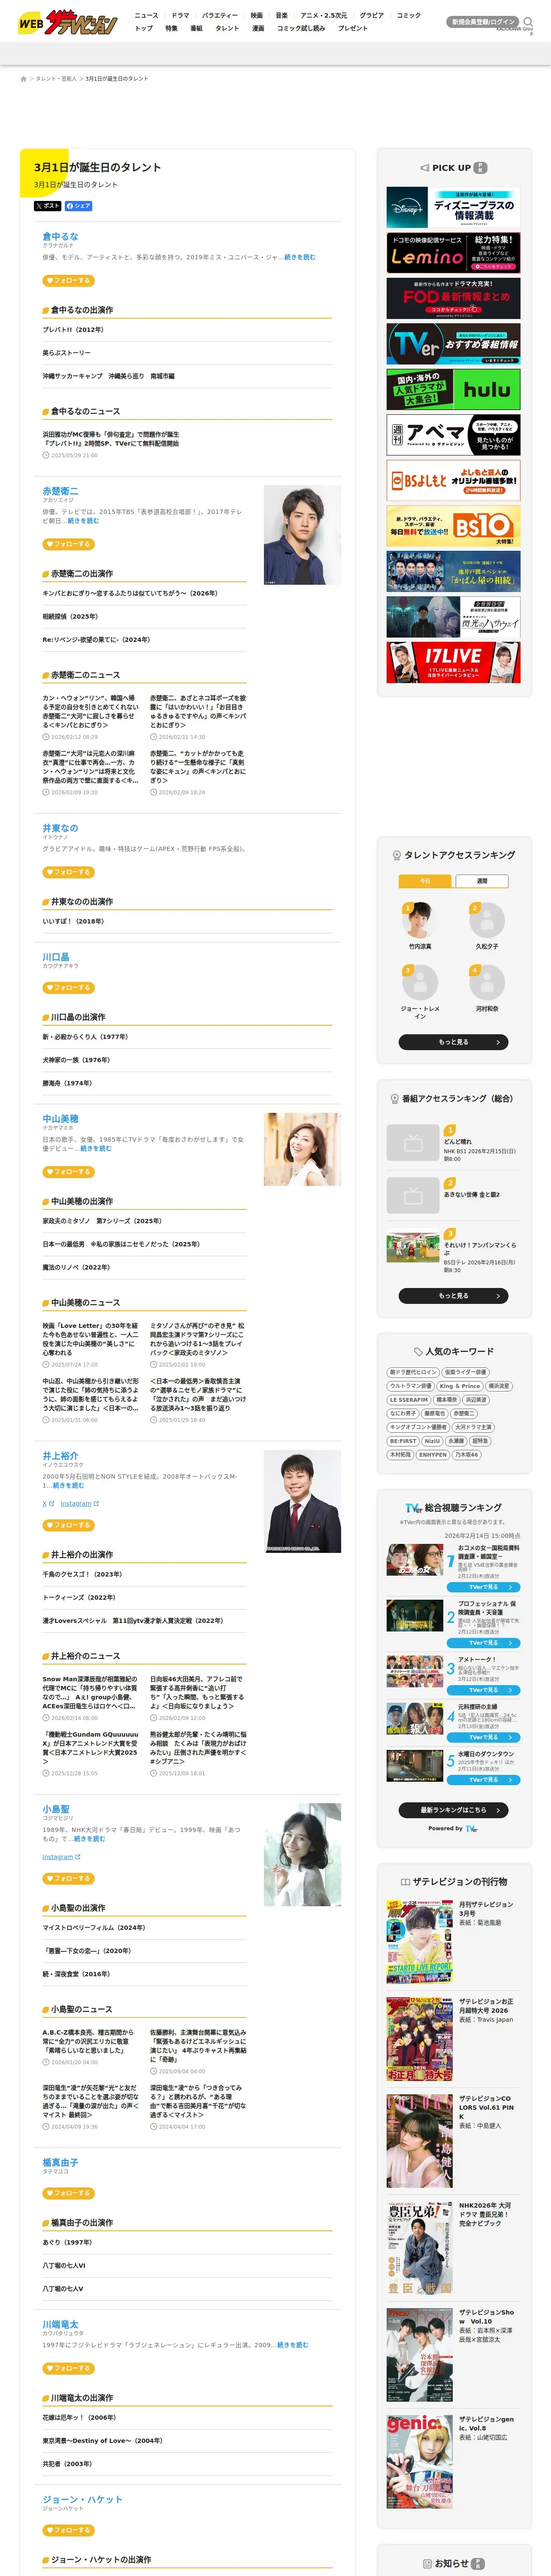Screen dimensions: 551x2576
Task: Select 今日 tab in talent ranking
Action: pos(425,881)
